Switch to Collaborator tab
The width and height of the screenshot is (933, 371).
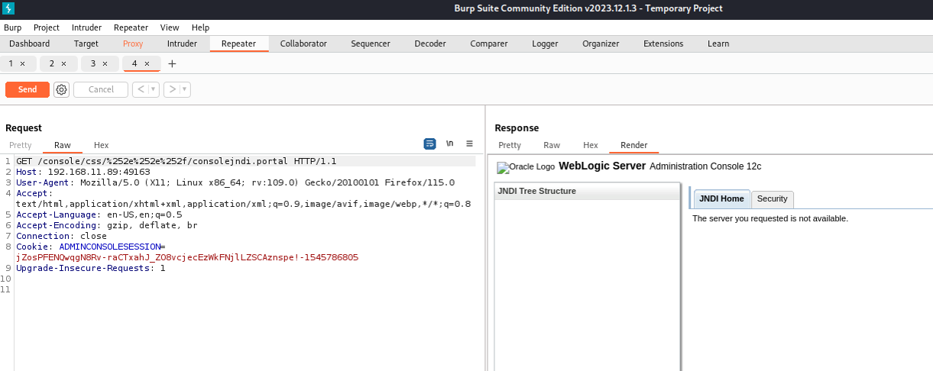(x=303, y=44)
